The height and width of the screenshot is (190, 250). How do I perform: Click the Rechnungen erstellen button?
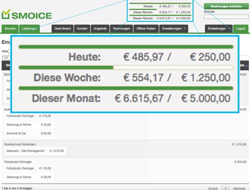click(x=226, y=6)
